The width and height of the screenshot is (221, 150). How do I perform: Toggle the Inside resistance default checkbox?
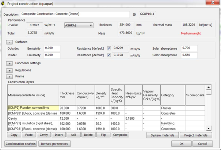[x=109, y=55]
